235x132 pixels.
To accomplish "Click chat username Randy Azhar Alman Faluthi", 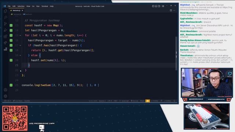I will 195,40.
